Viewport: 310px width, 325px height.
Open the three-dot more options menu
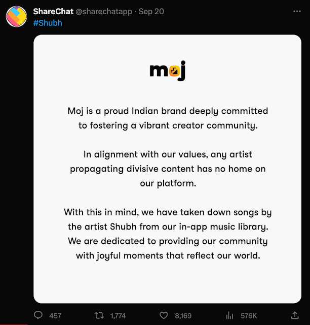tap(297, 11)
